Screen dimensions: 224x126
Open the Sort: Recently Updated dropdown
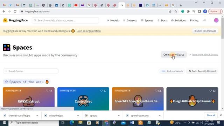(202, 71)
